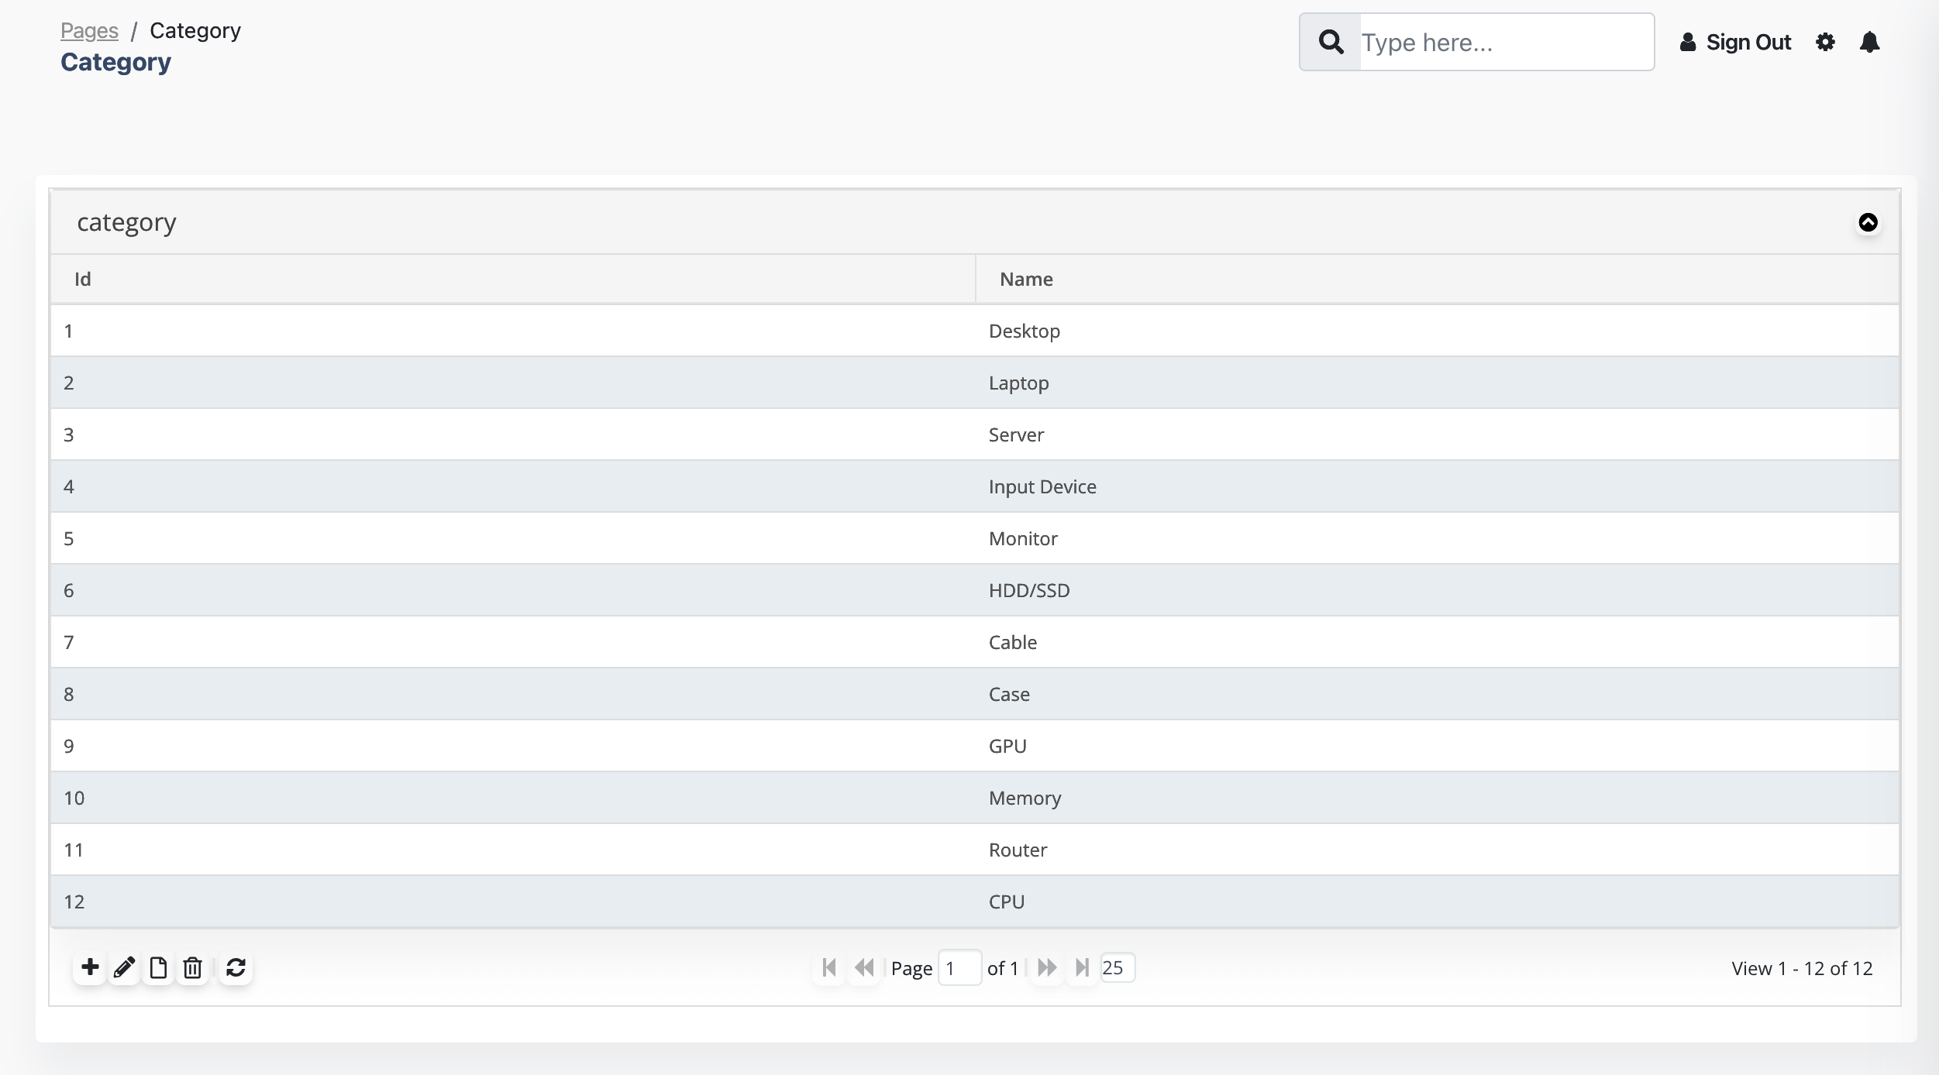Click the bold Category page heading
Viewport: 1939px width, 1075px height.
116,62
